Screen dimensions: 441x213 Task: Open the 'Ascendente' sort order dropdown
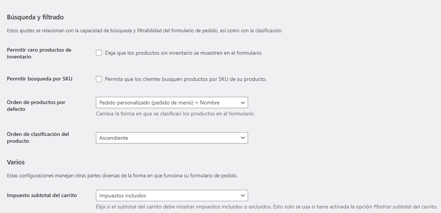coord(167,138)
